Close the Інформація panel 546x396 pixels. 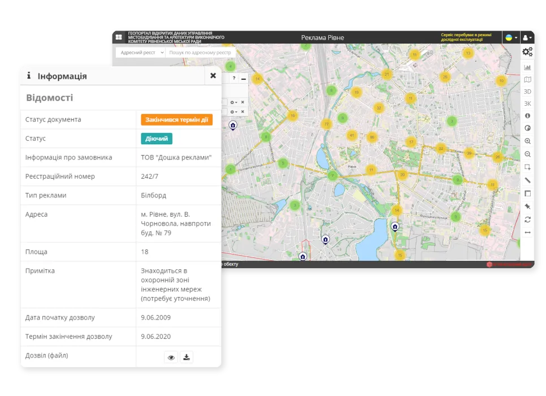tap(213, 76)
